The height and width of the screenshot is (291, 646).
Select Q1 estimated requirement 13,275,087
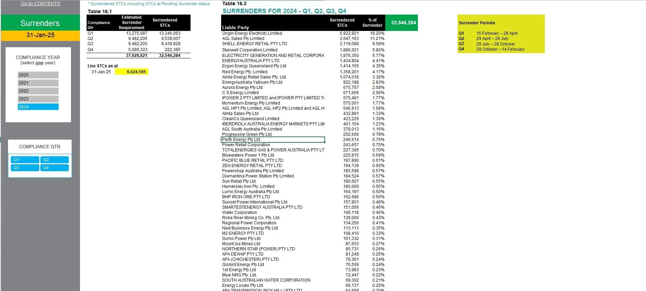[x=137, y=33]
